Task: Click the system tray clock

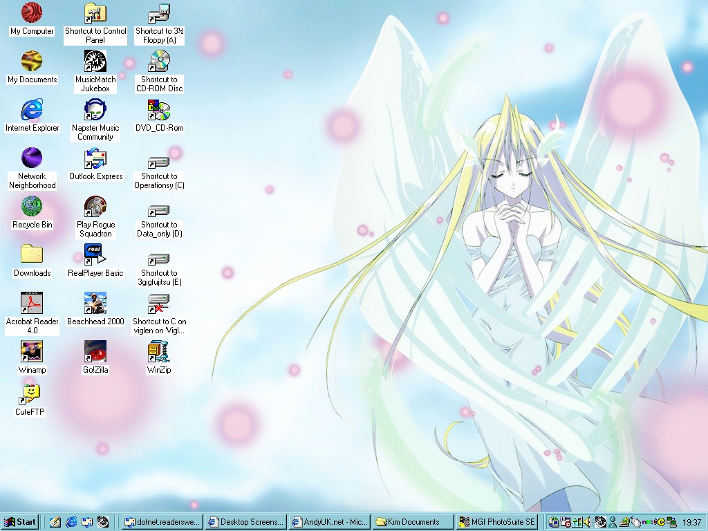Action: point(691,522)
